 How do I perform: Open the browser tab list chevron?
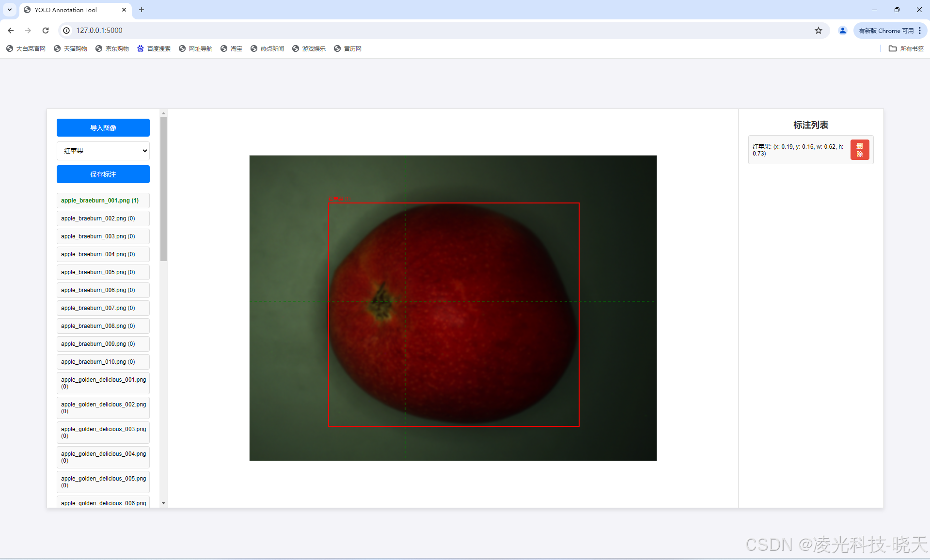click(9, 10)
